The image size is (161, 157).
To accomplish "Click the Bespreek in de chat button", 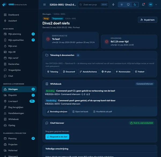I will pos(57,137).
